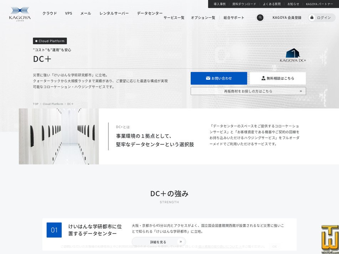
Task: Click the KAGOYA DC+ building logo
Action: click(x=293, y=55)
